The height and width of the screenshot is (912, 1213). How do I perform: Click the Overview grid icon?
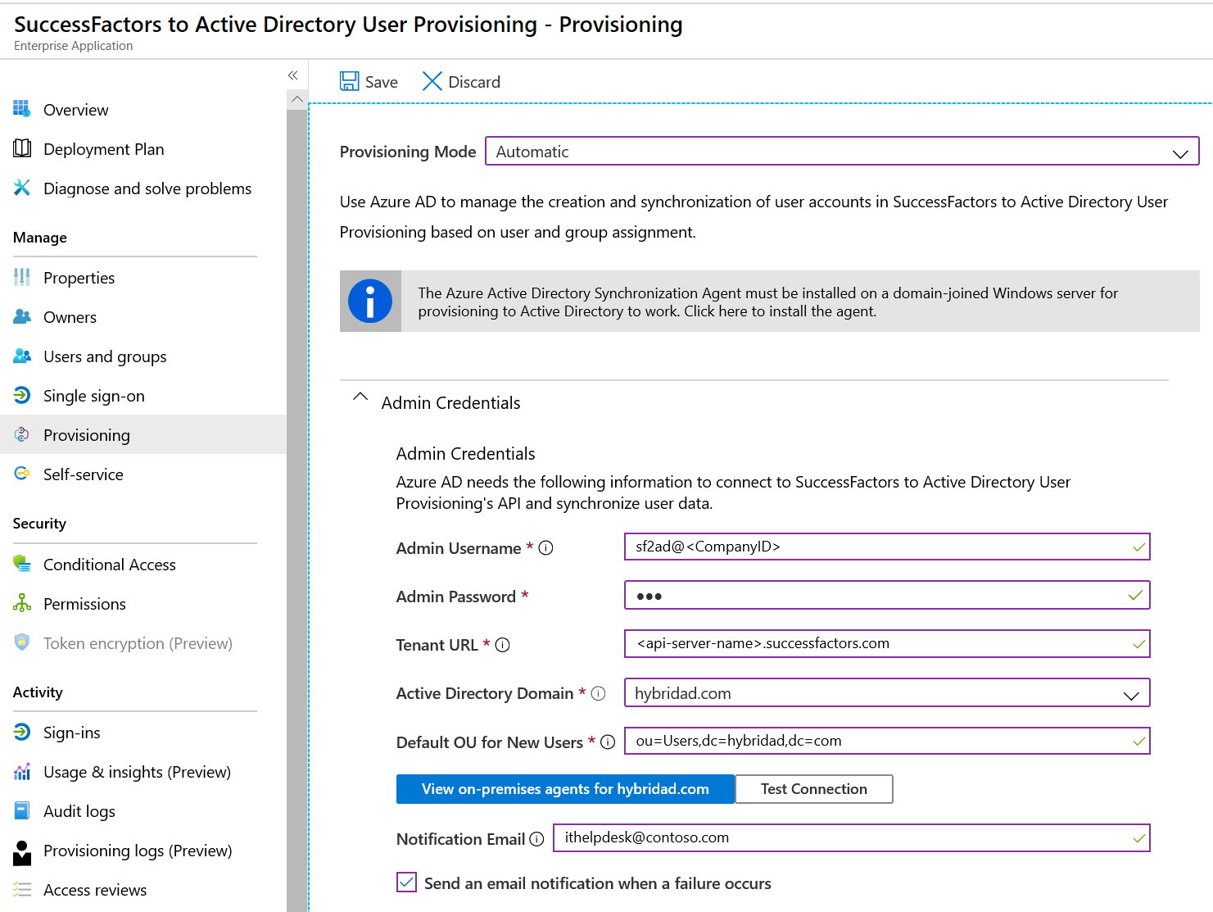(x=22, y=109)
